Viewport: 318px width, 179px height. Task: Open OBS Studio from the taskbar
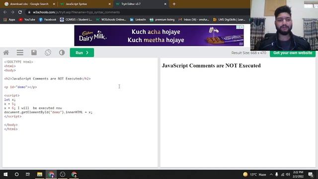63,175
